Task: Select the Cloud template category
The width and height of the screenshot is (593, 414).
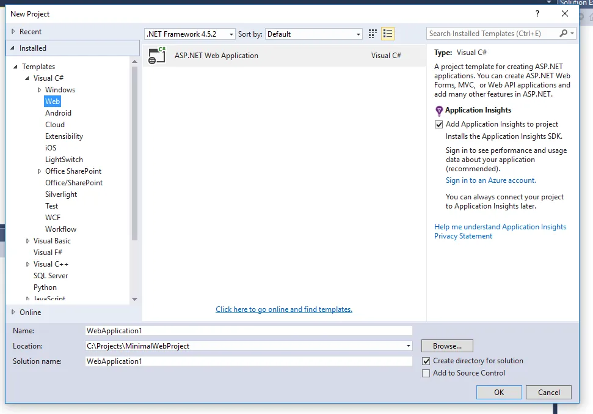Action: pos(55,125)
